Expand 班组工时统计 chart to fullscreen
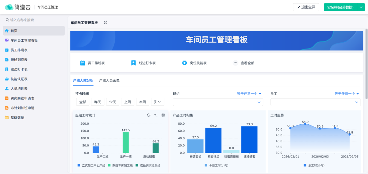368x174 pixels. (x=163, y=115)
